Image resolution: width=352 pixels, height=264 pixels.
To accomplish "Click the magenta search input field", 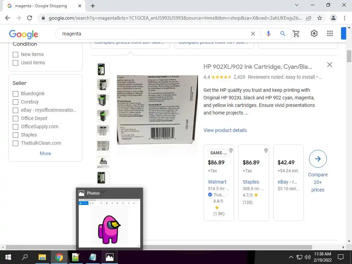I will [155, 34].
